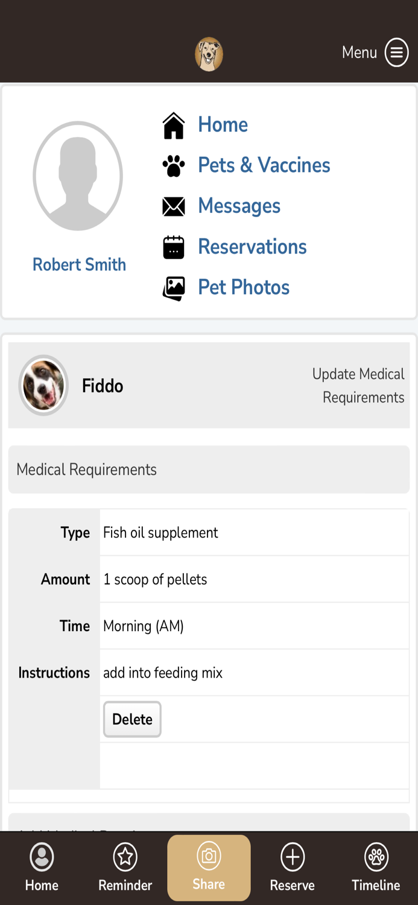Click Robert Smith's profile name
The image size is (418, 905).
pos(79,264)
